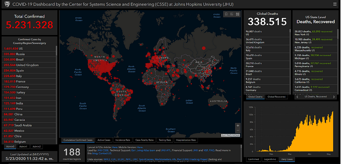Click the Michigan US deaths row
341x164 pixels.
[315, 57]
